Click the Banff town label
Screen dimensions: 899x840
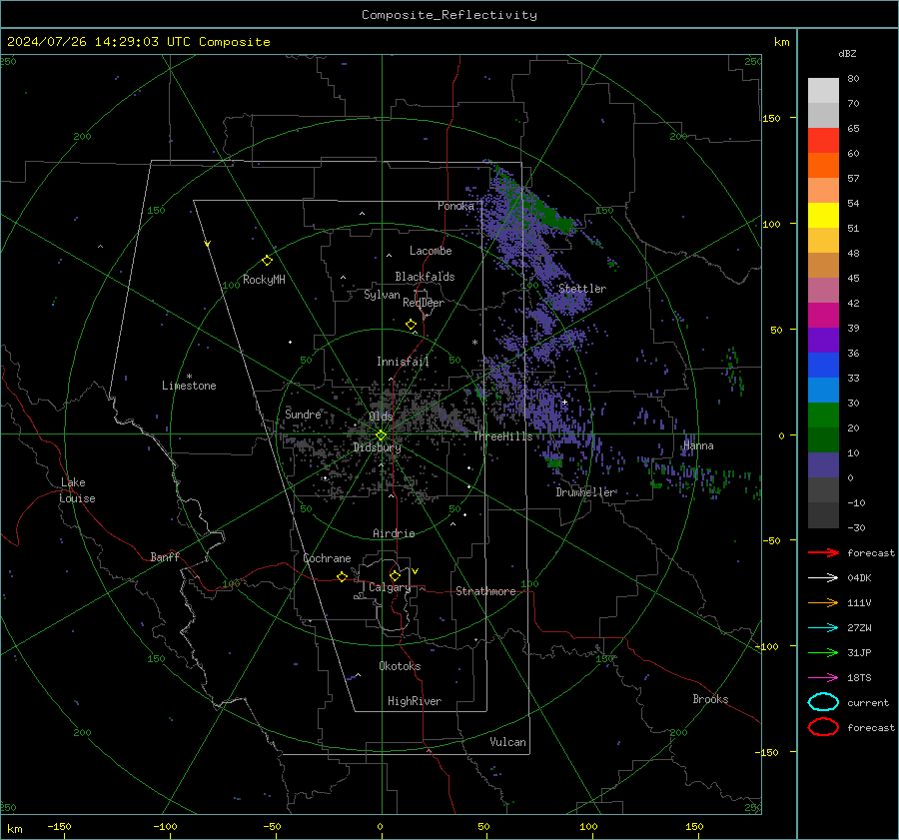(165, 556)
